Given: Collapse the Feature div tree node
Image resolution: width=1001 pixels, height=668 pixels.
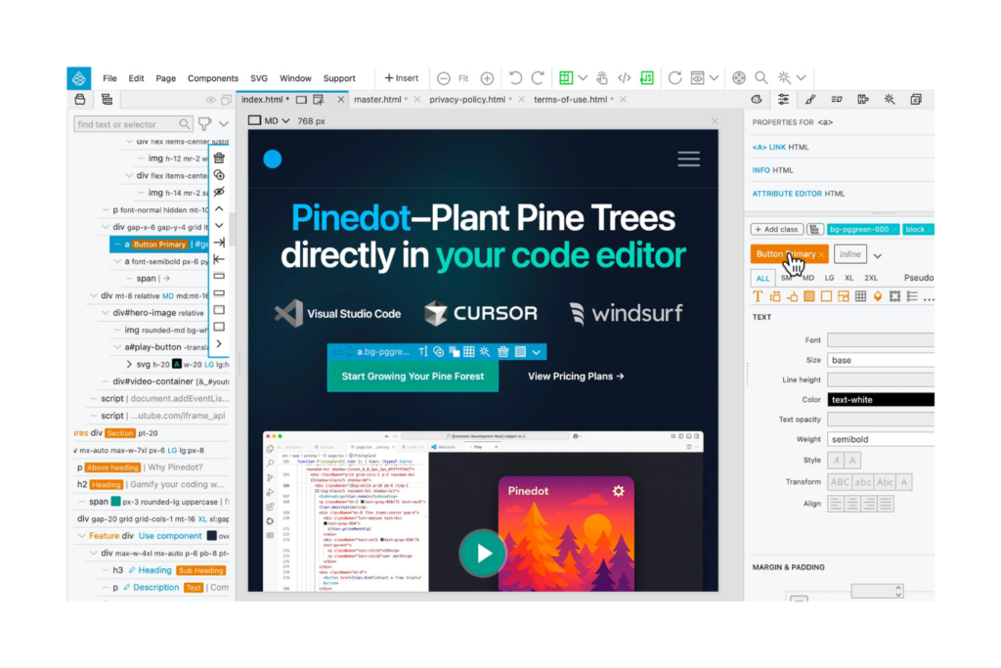Looking at the screenshot, I should (82, 536).
